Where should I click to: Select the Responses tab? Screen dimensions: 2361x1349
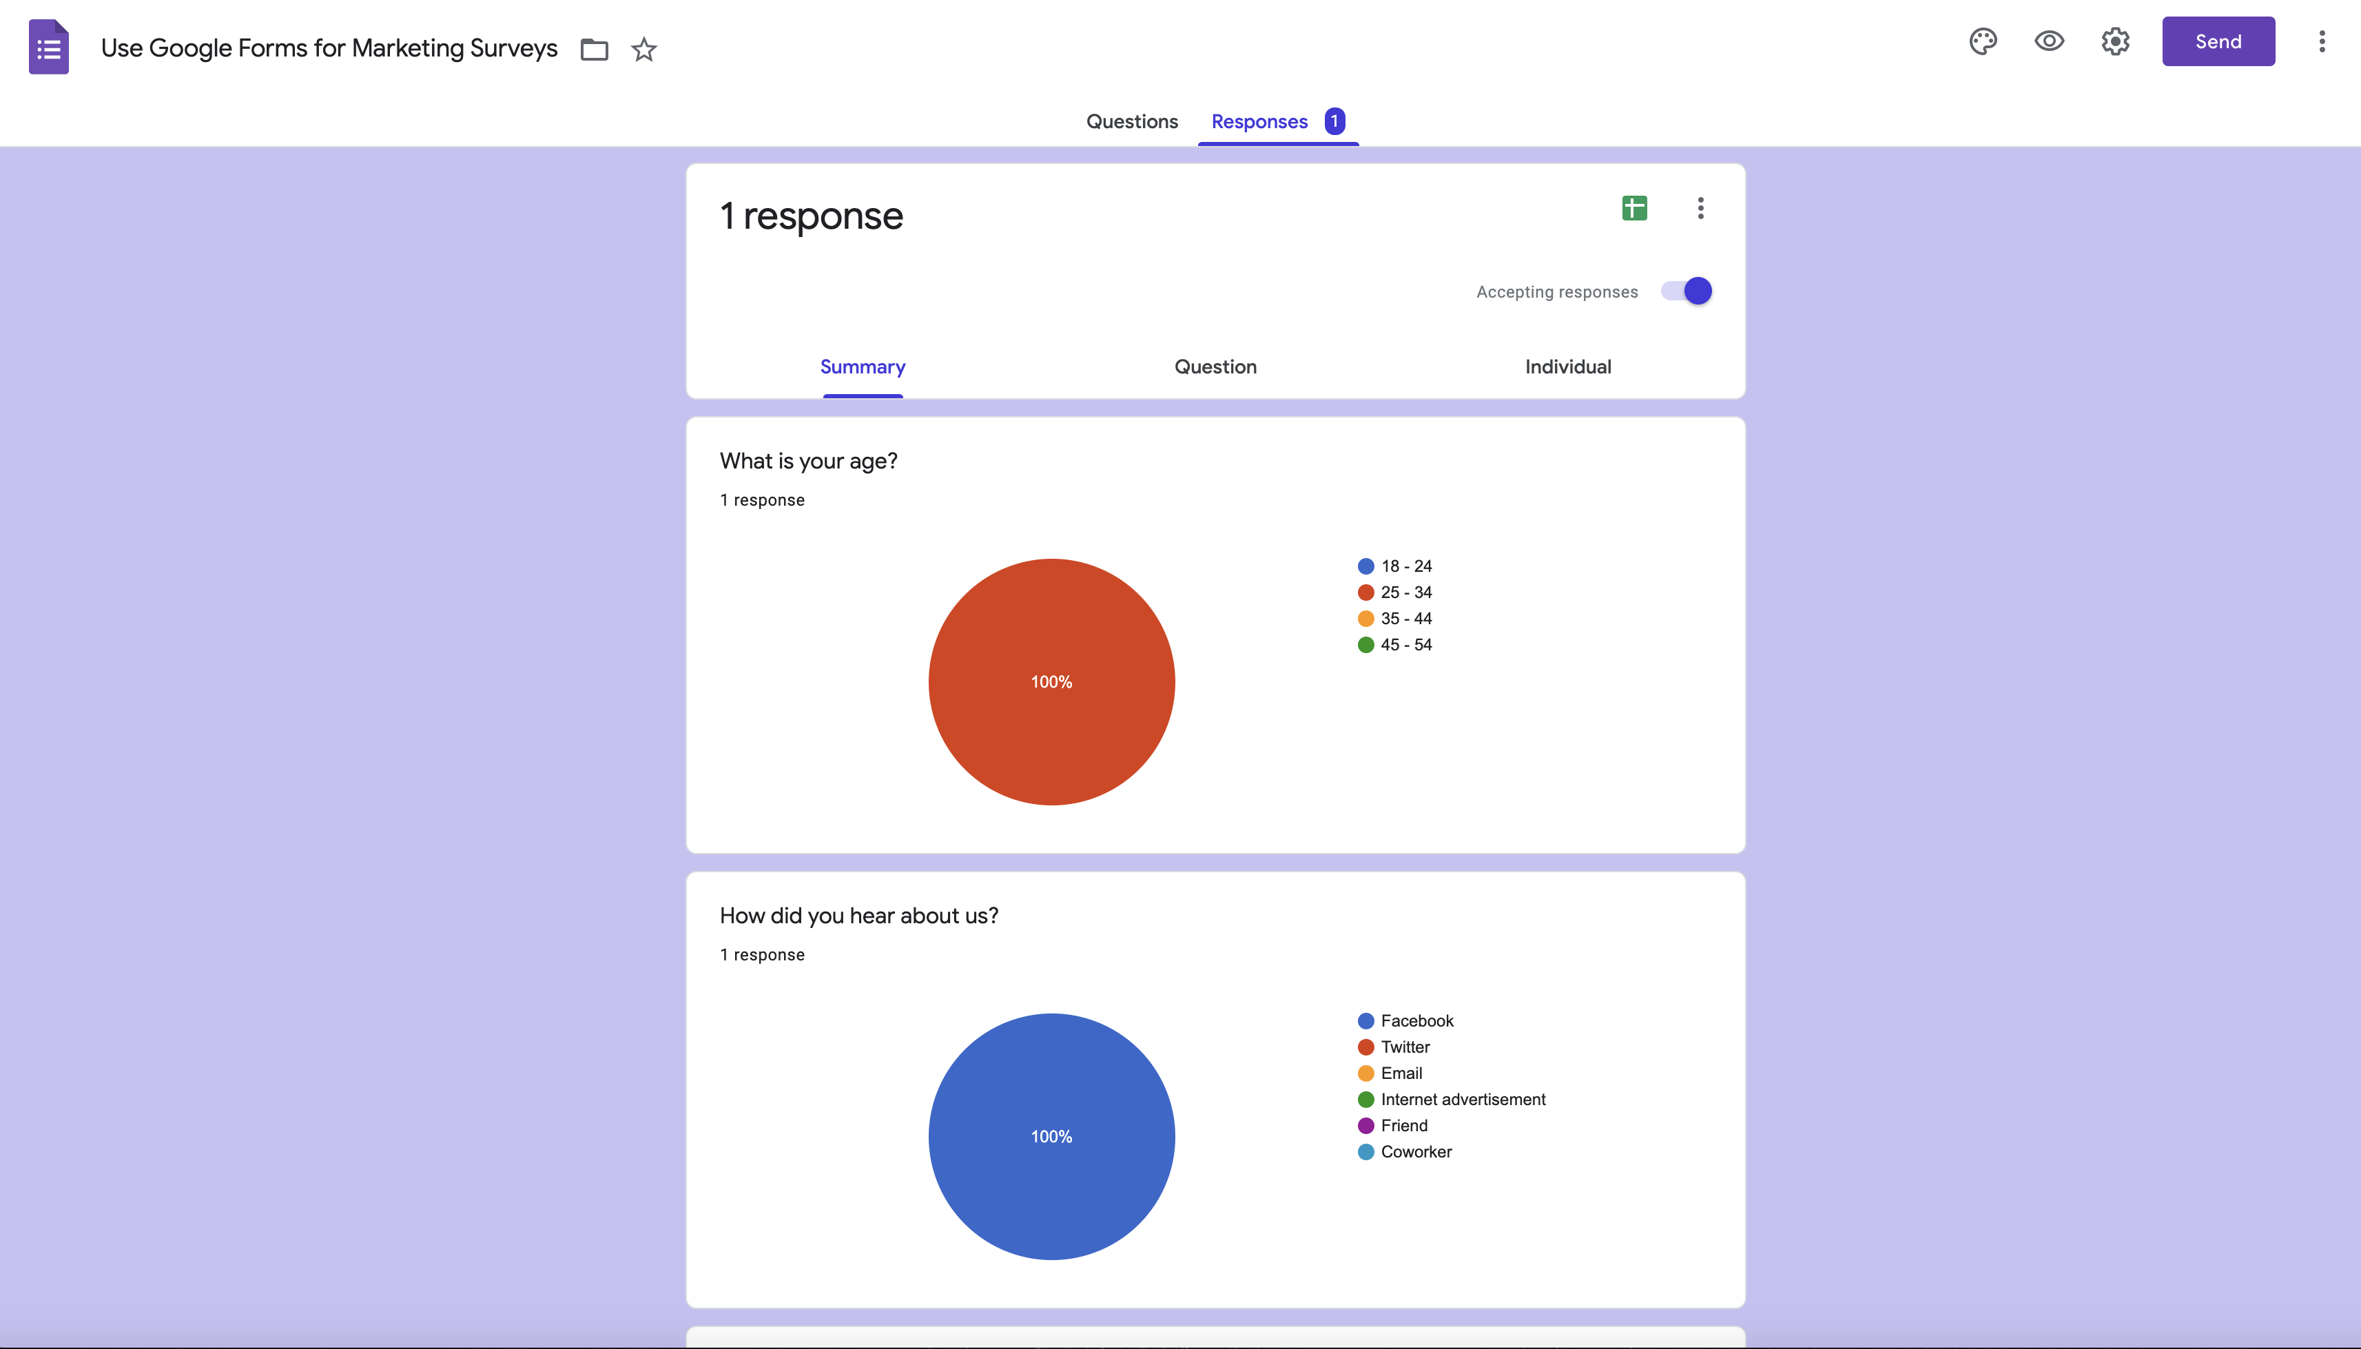click(x=1259, y=121)
